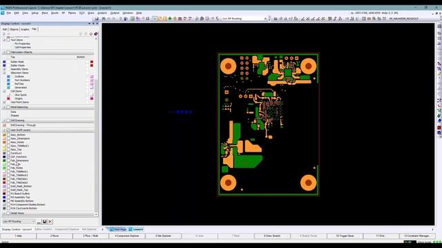
Task: Toggle the Fabrication Objects checkbox
Action: click(x=8, y=52)
